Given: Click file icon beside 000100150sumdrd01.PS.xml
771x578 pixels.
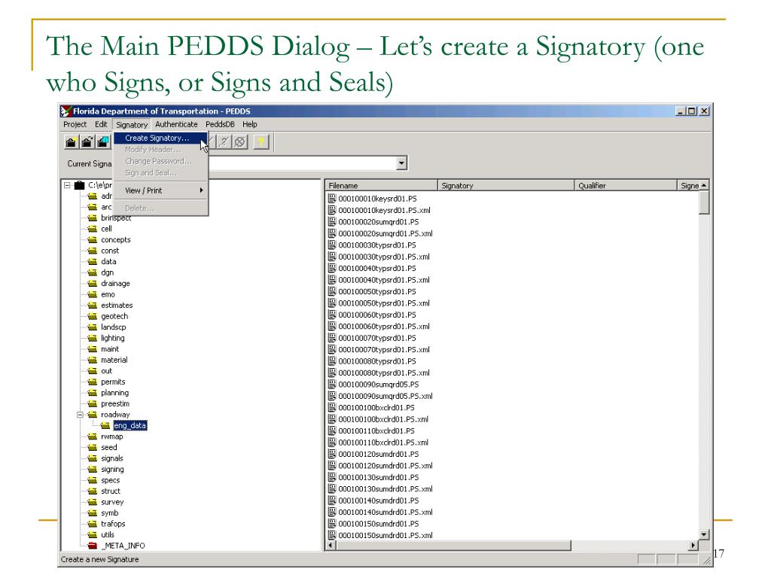Looking at the screenshot, I should (x=332, y=535).
